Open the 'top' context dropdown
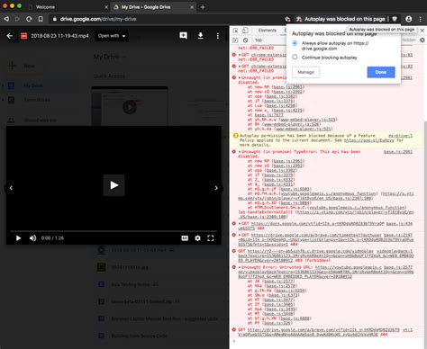Image resolution: width=427 pixels, height=349 pixels. (x=259, y=40)
